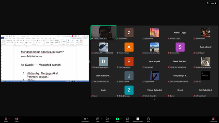Screen dimensions: 219x123
Task: Click the Comments button in Word
Action: (73, 38)
